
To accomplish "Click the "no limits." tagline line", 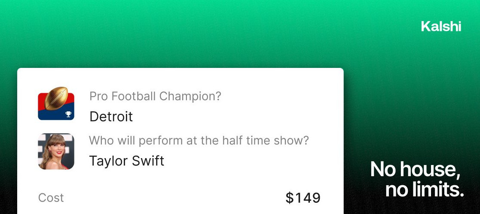I will [x=425, y=190].
